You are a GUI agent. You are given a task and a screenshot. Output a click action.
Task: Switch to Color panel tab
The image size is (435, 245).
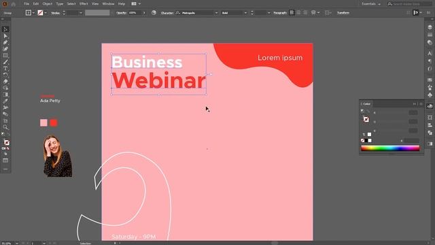[367, 104]
